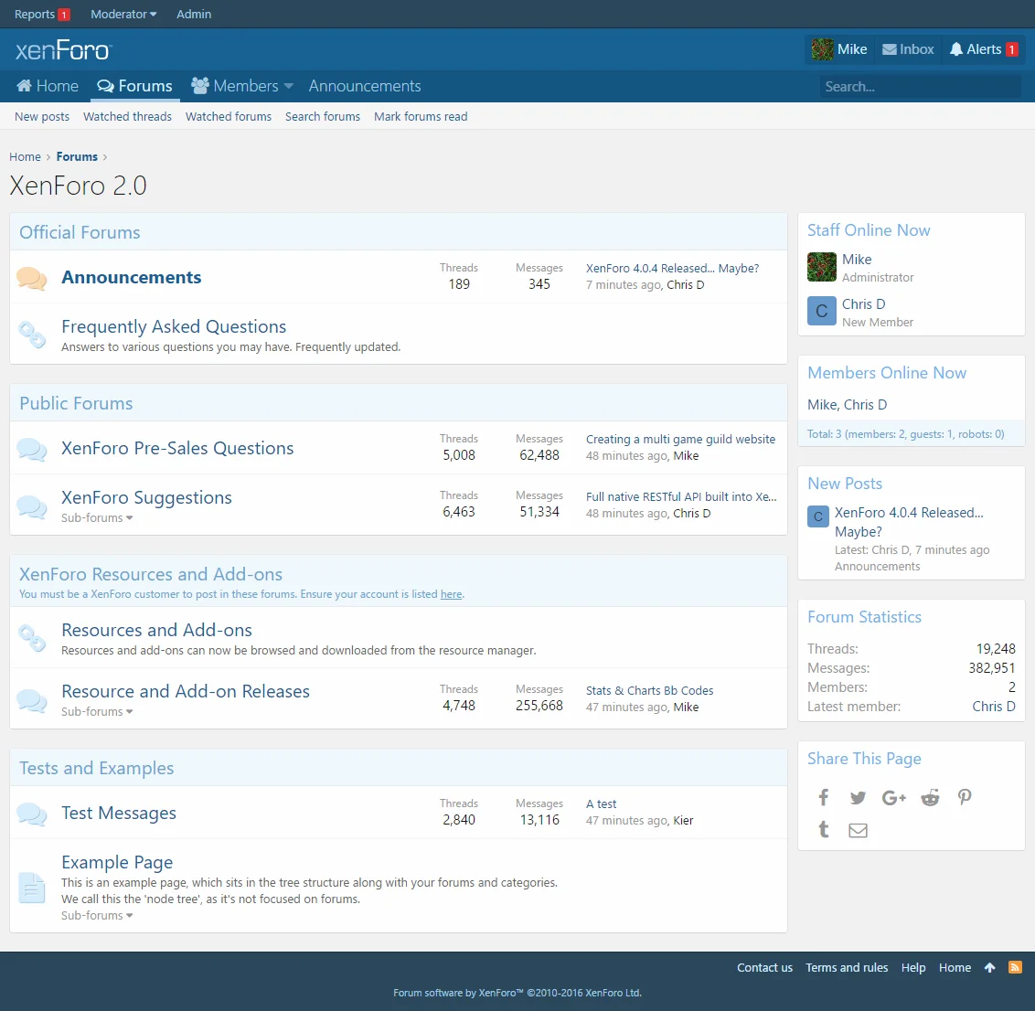
Task: Click the XenForo Pre-Sales Questions bubble icon
Action: click(x=32, y=449)
